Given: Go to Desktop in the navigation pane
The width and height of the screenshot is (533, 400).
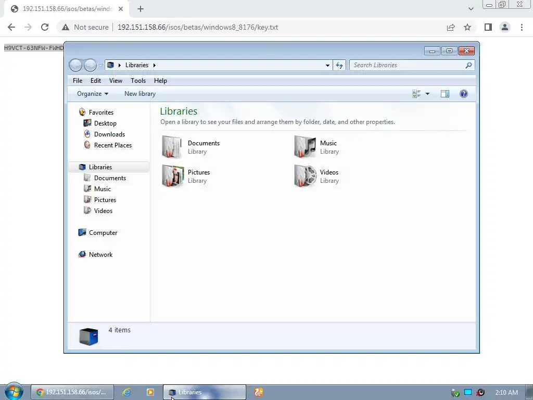Looking at the screenshot, I should (105, 123).
